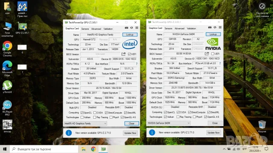Toggle CUDA checkbox in Intel window
This screenshot has width=273, height=153.
[95, 113]
